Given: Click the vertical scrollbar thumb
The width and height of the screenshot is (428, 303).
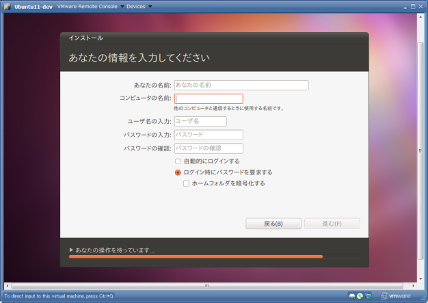Looking at the screenshot, I should click(420, 150).
